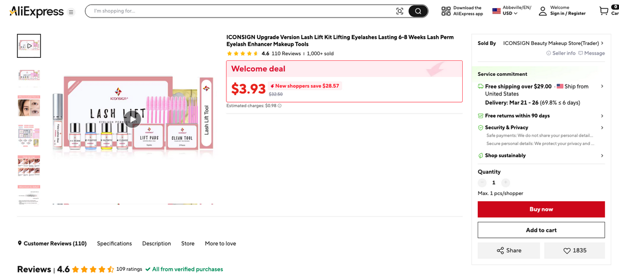Viewport: 619px width, 276px height.
Task: Expand free shipping details chevron
Action: (x=601, y=86)
